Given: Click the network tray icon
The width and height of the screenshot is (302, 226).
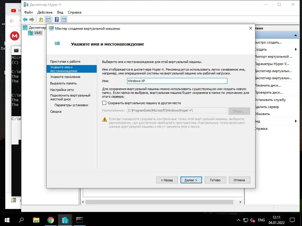Looking at the screenshot, I should pyautogui.click(x=246, y=220).
